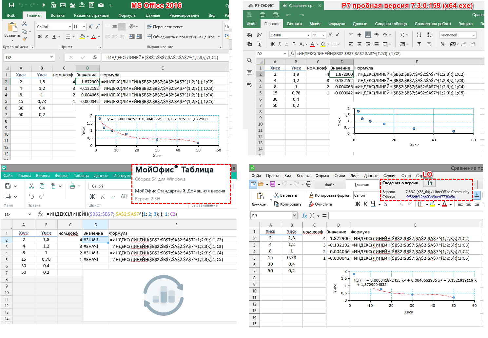The width and height of the screenshot is (488, 338).
Task: Select МойОфис cell D2 showing #ЗНАЧ!
Action: [x=95, y=240]
